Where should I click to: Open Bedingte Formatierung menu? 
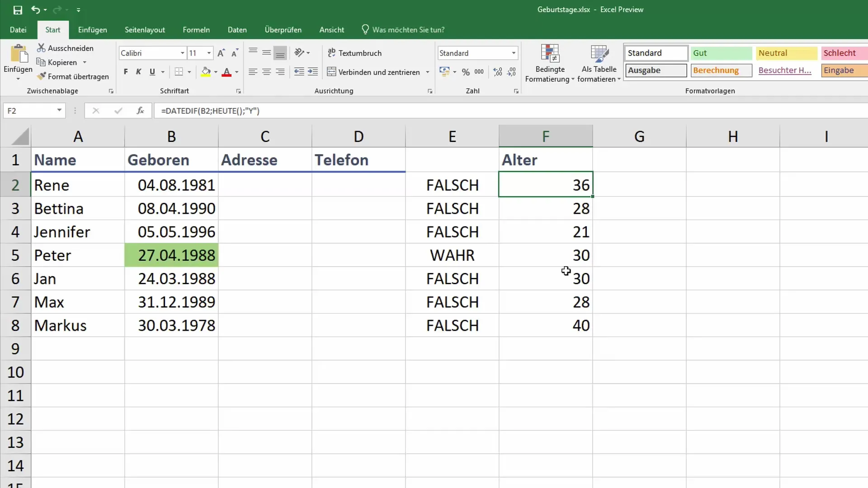pyautogui.click(x=550, y=63)
